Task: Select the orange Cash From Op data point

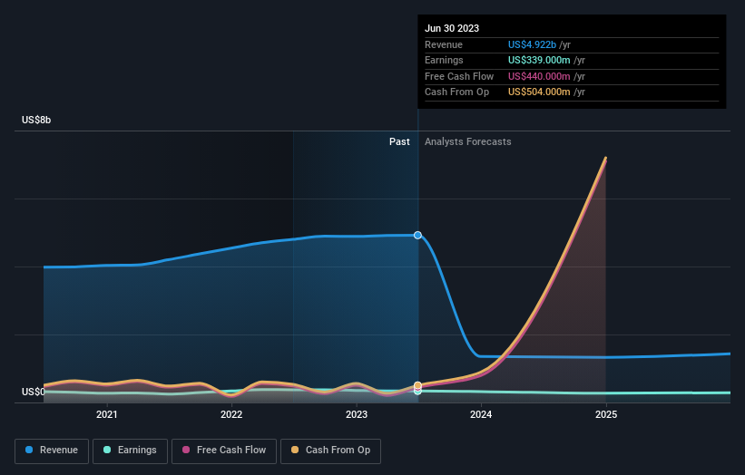Action: tap(417, 385)
